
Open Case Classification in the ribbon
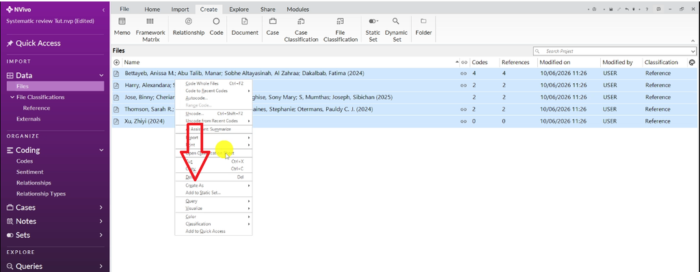pos(301,29)
